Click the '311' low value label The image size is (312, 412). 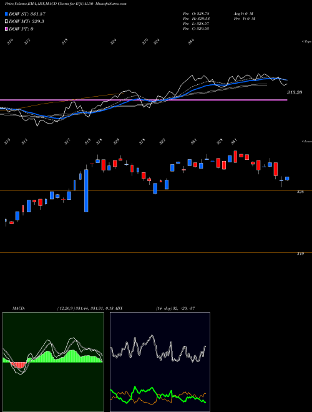click(x=24, y=142)
